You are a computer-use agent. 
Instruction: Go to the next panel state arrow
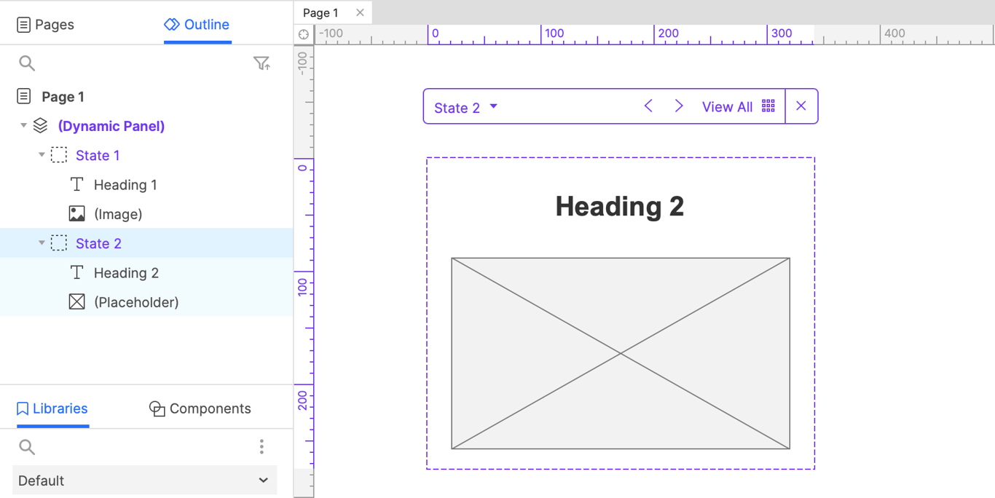point(679,106)
